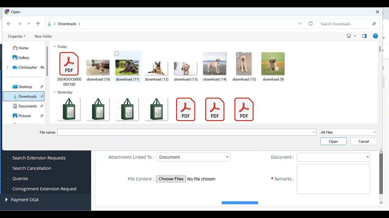Select Home in the navigation pane

(x=23, y=48)
